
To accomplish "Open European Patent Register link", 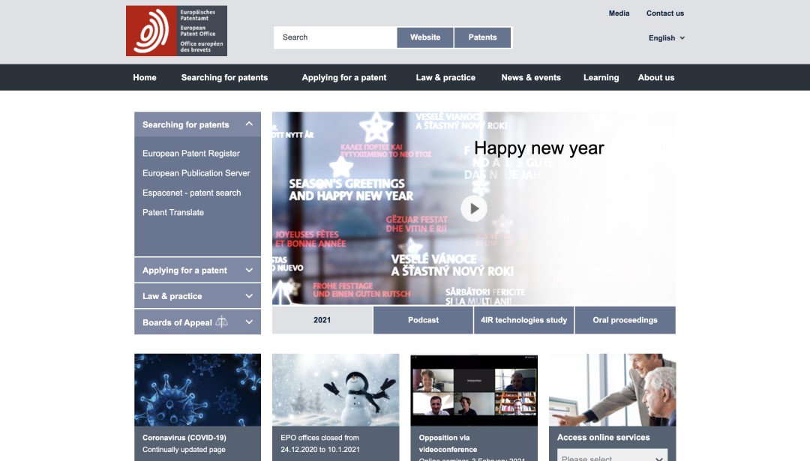I will 191,154.
